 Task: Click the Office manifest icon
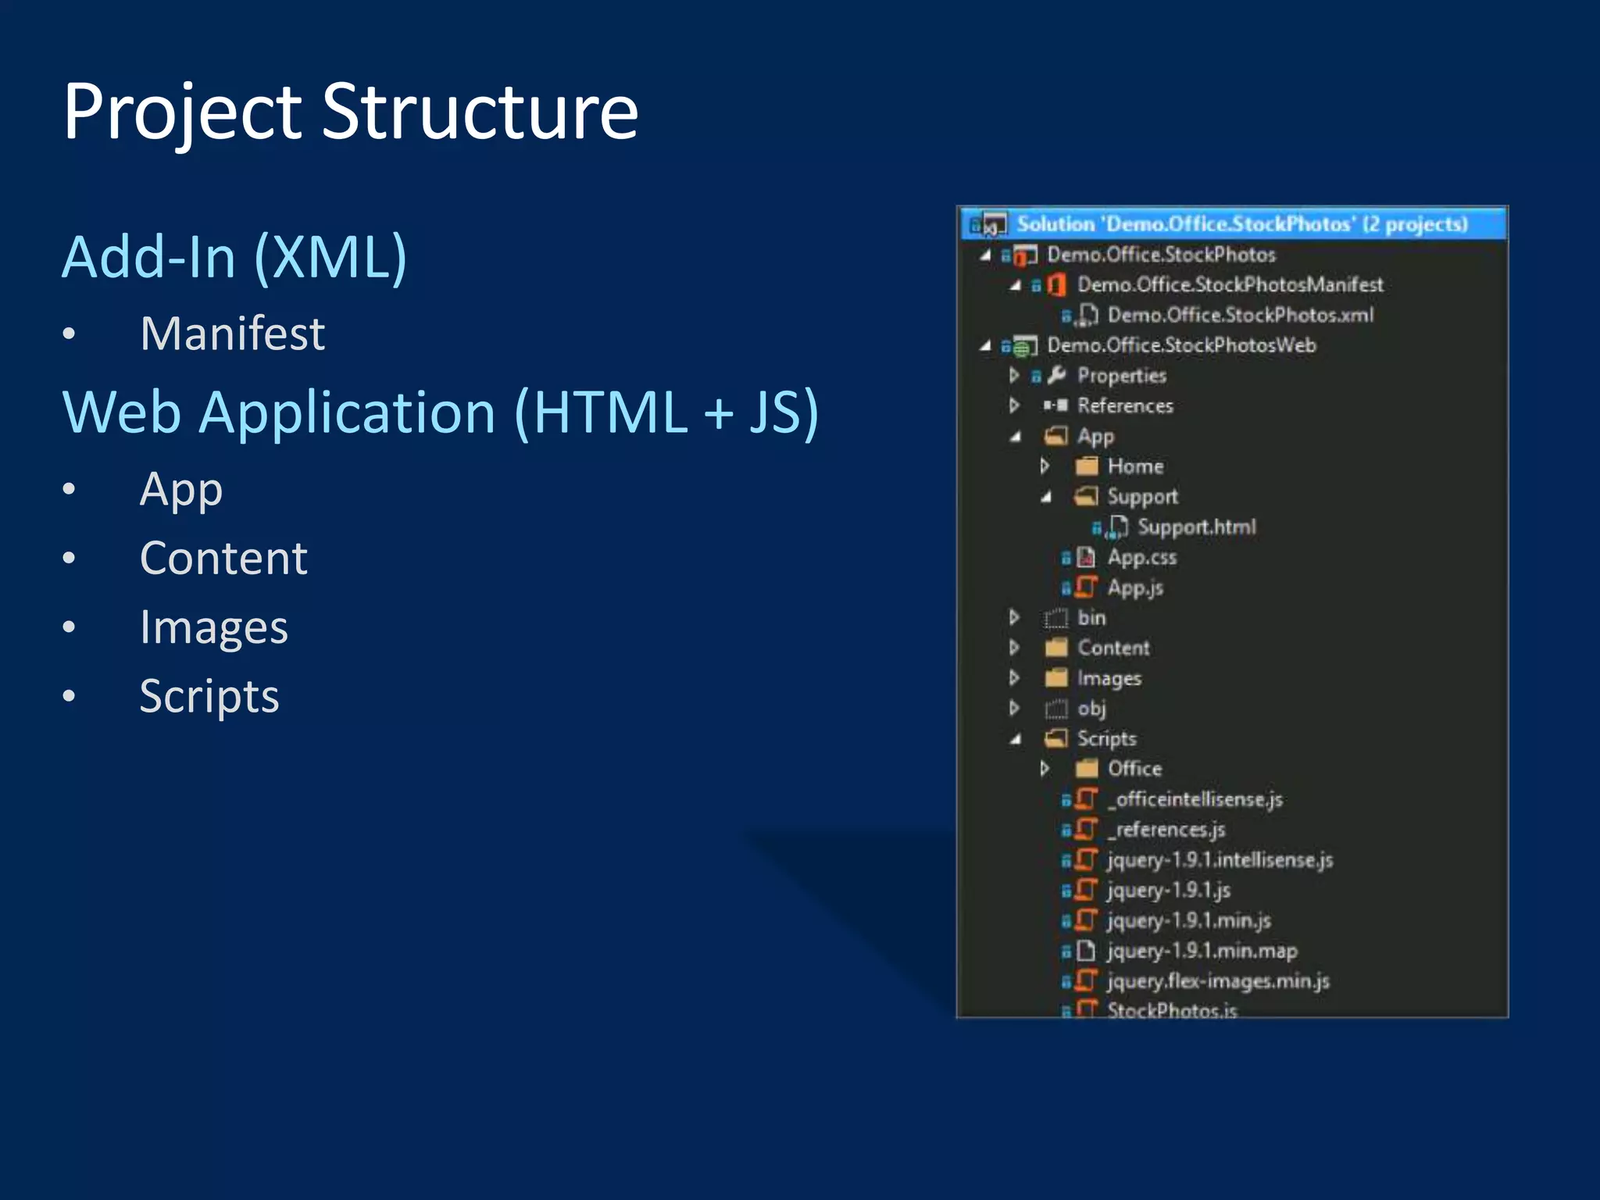(1056, 285)
